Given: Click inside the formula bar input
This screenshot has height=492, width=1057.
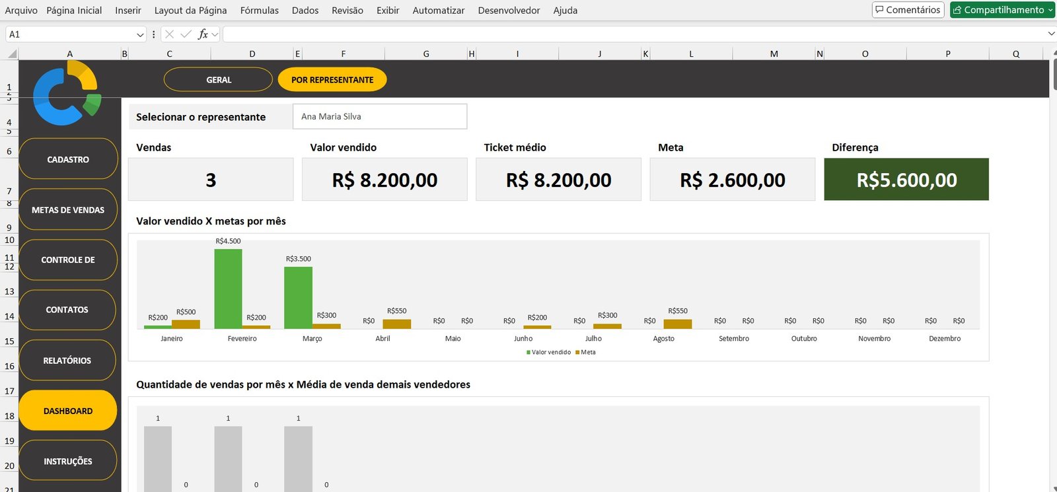Looking at the screenshot, I should pos(634,34).
